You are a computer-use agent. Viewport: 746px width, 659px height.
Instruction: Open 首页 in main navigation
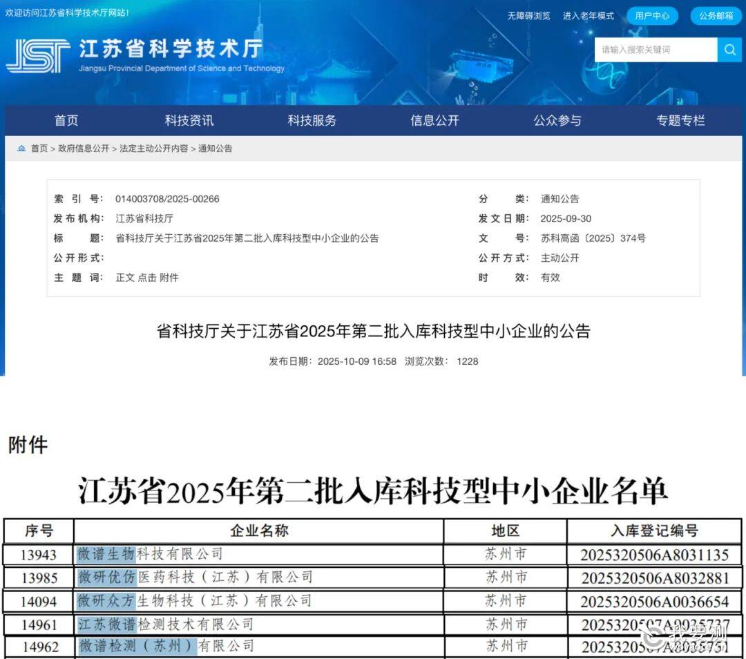coord(66,120)
